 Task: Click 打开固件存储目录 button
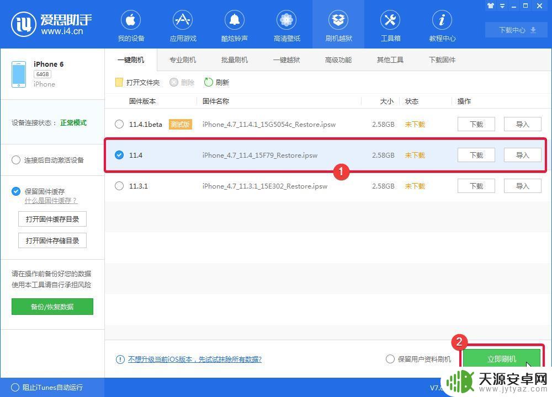coord(52,240)
